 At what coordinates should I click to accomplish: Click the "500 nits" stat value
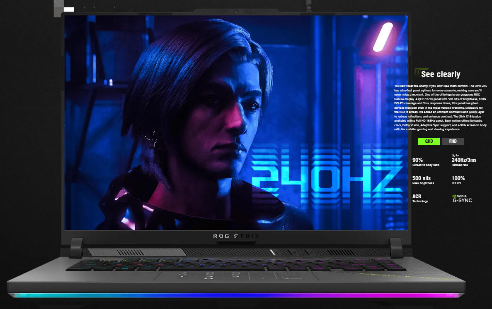click(x=422, y=178)
